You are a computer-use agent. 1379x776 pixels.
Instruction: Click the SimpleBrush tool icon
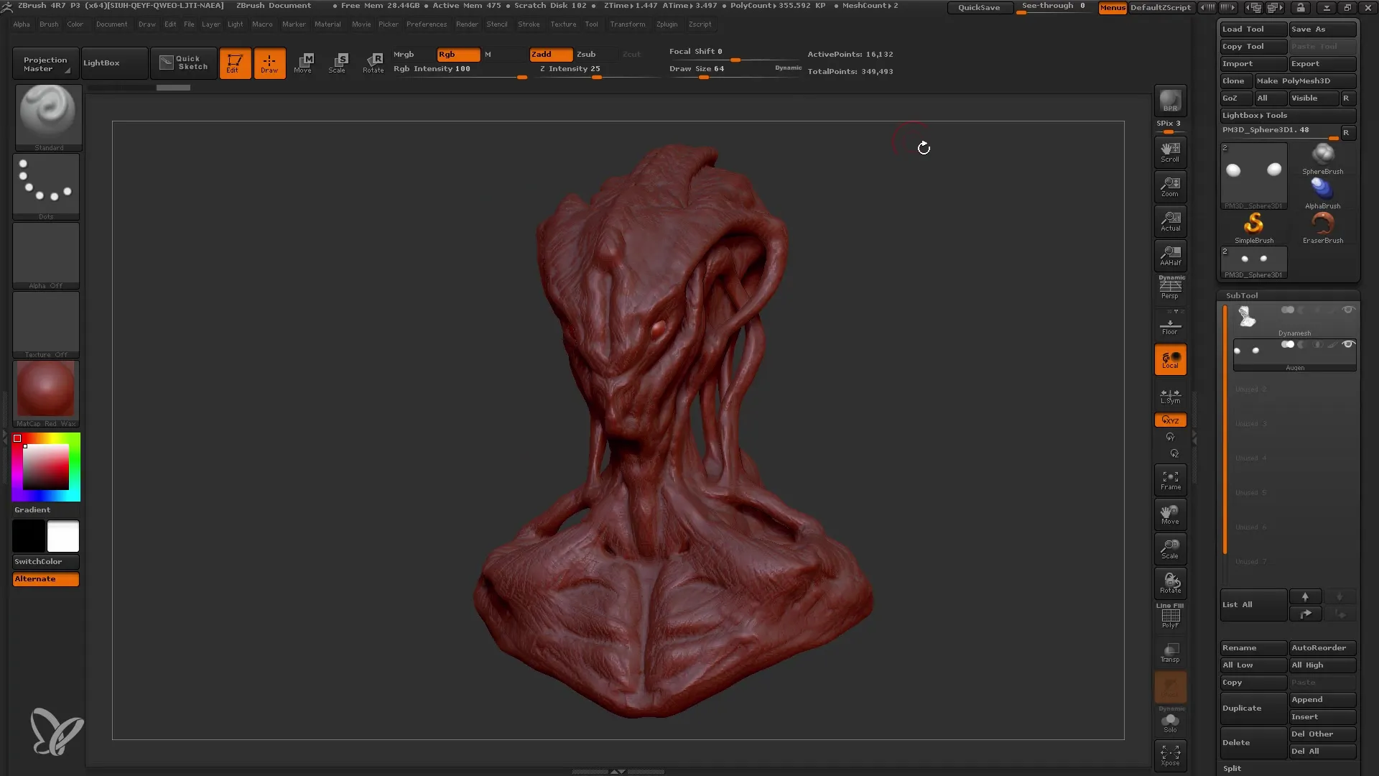[x=1253, y=223]
